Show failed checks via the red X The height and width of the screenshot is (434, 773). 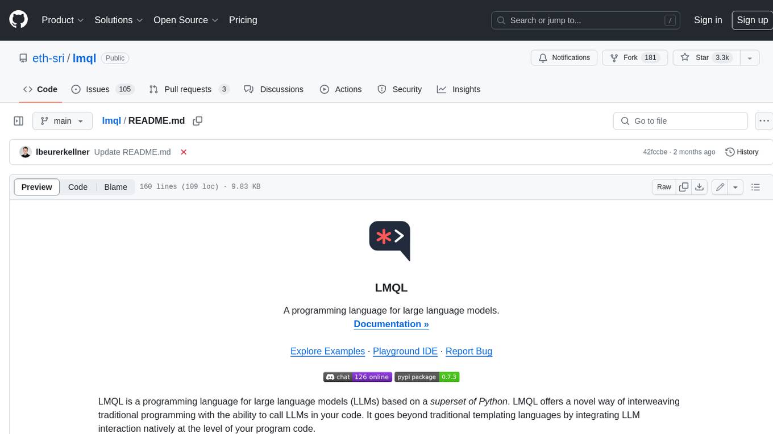184,152
